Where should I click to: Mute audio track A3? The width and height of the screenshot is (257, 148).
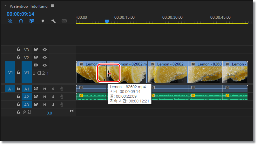coord(44,104)
